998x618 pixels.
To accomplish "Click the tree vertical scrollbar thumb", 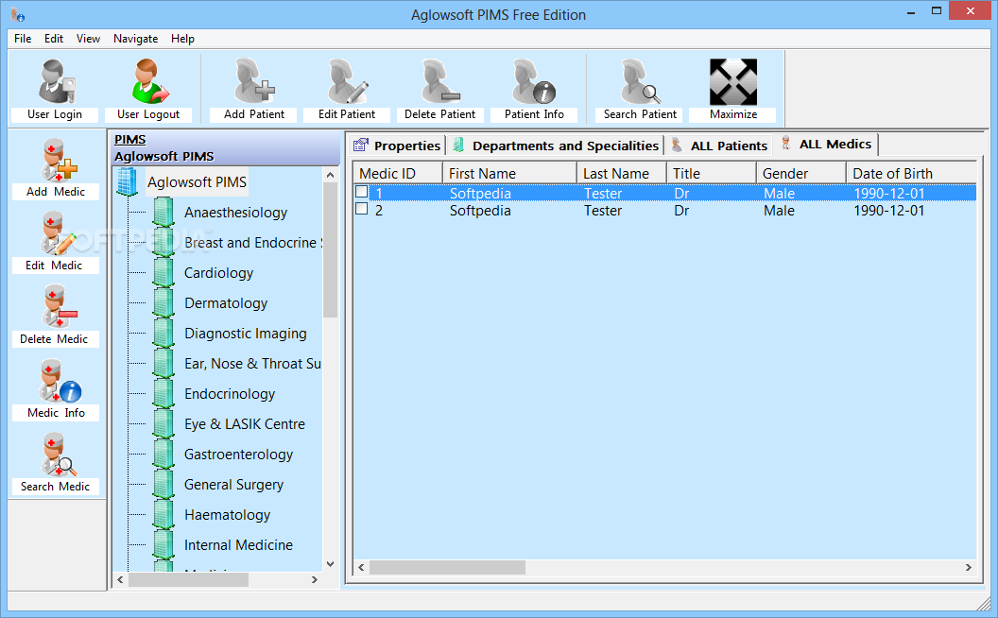I will coord(330,249).
